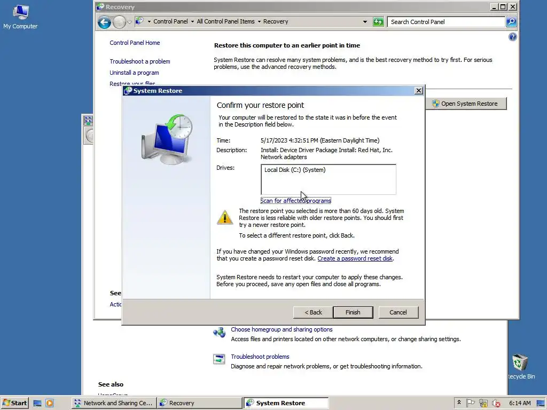Click the System Restore title bar icon
The width and height of the screenshot is (547, 410).
(128, 91)
